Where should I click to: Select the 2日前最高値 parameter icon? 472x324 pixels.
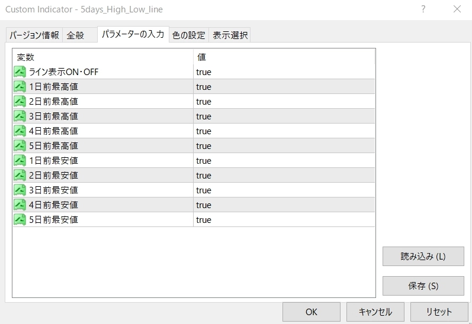click(20, 102)
